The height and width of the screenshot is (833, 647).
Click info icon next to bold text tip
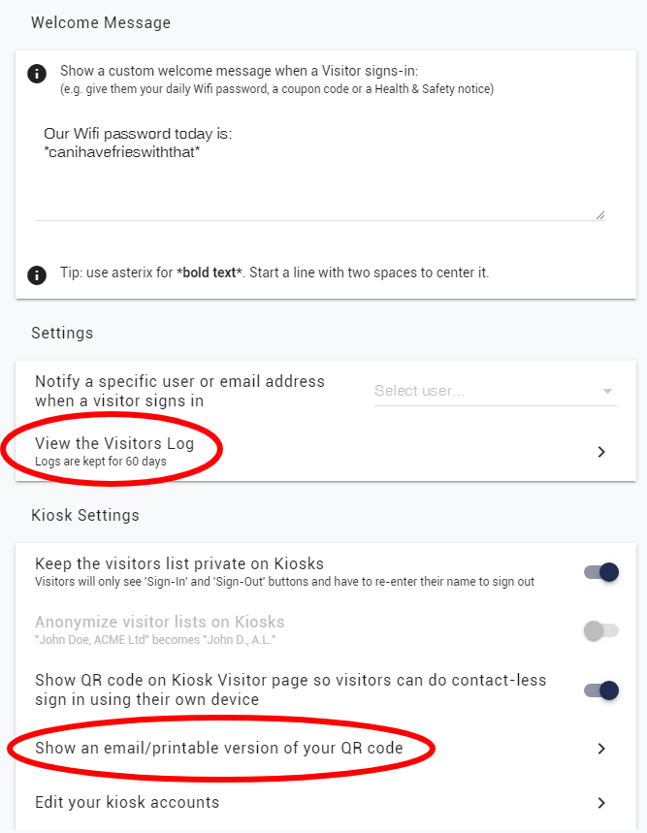37,274
